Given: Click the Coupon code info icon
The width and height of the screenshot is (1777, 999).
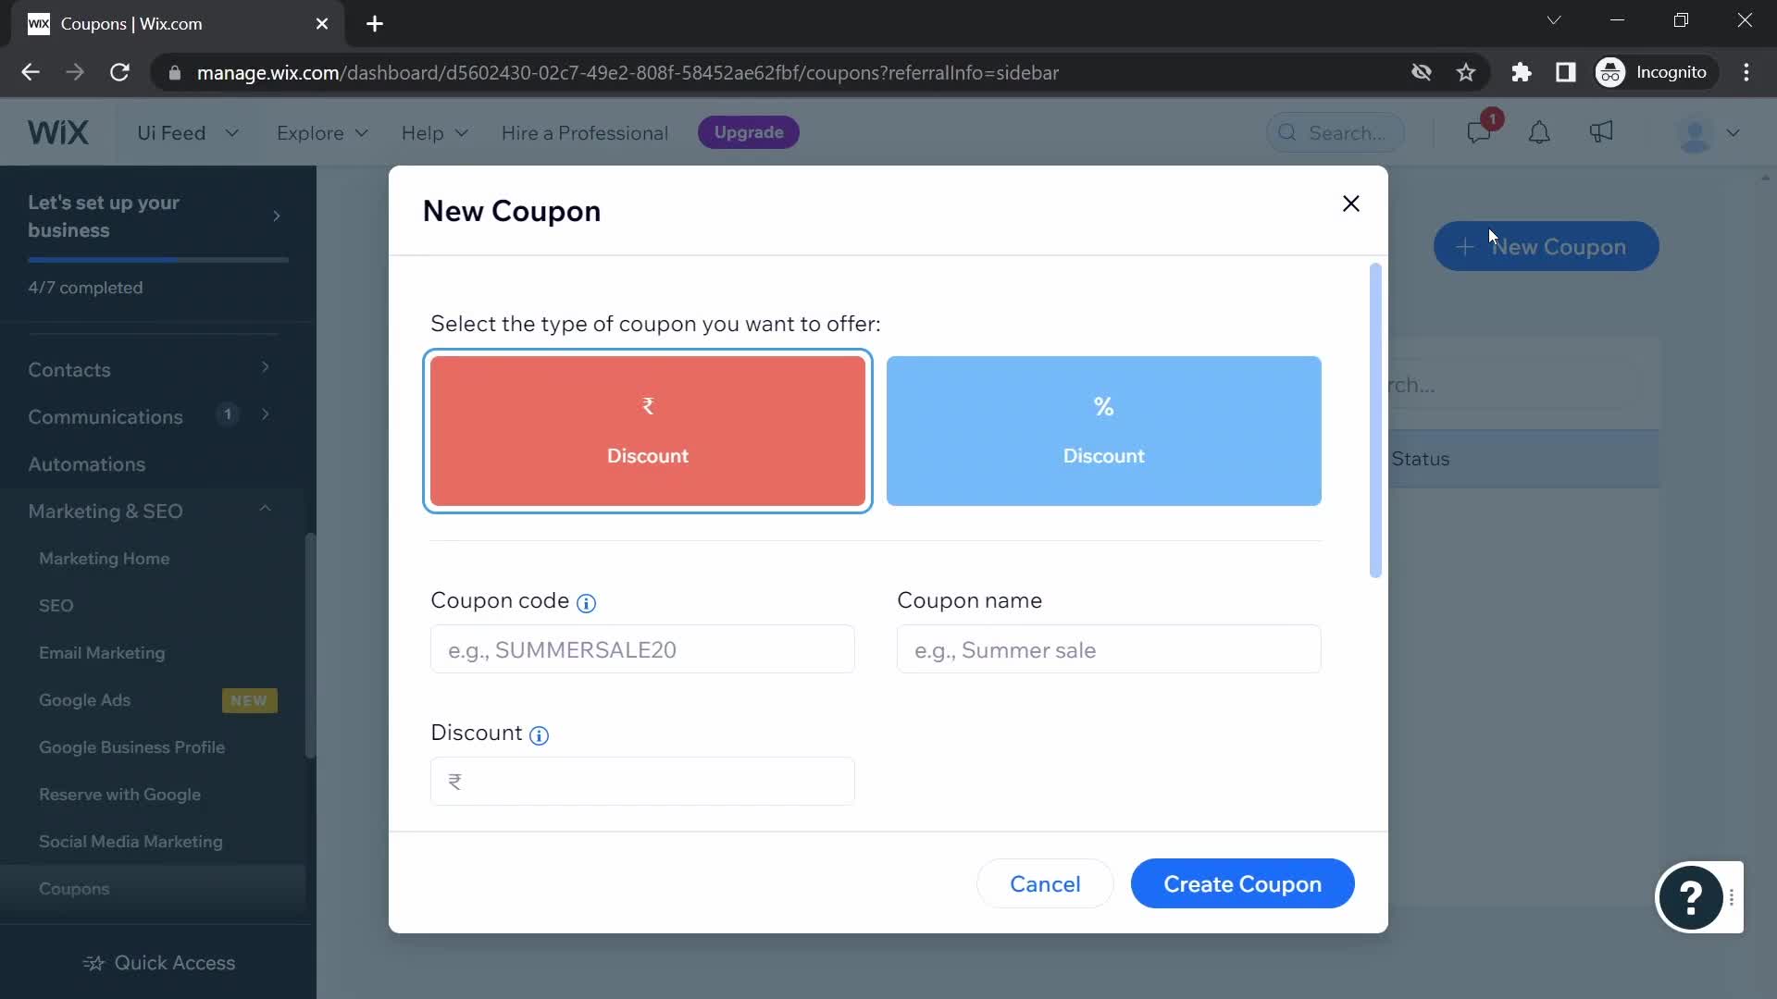Looking at the screenshot, I should tap(586, 602).
